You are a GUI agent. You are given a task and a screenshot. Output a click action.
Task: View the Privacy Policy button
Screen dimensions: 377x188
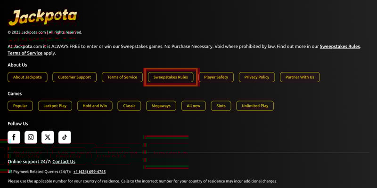tap(257, 77)
